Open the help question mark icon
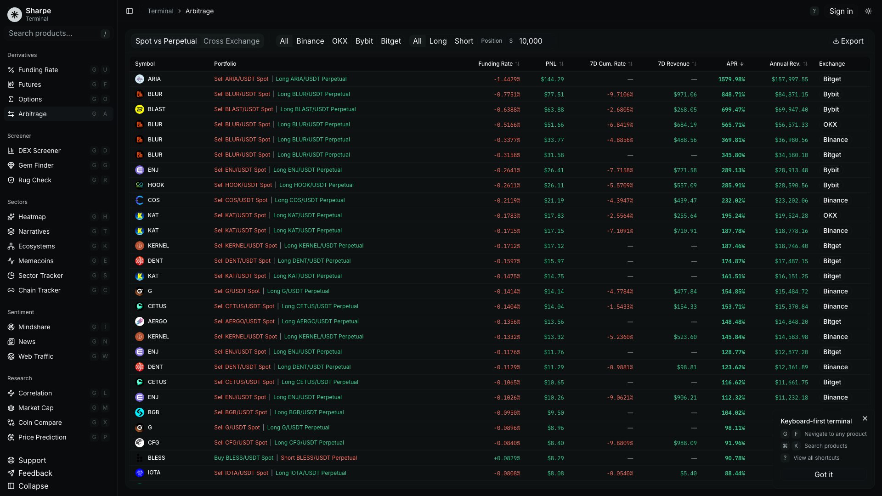882x496 pixels. (x=814, y=11)
